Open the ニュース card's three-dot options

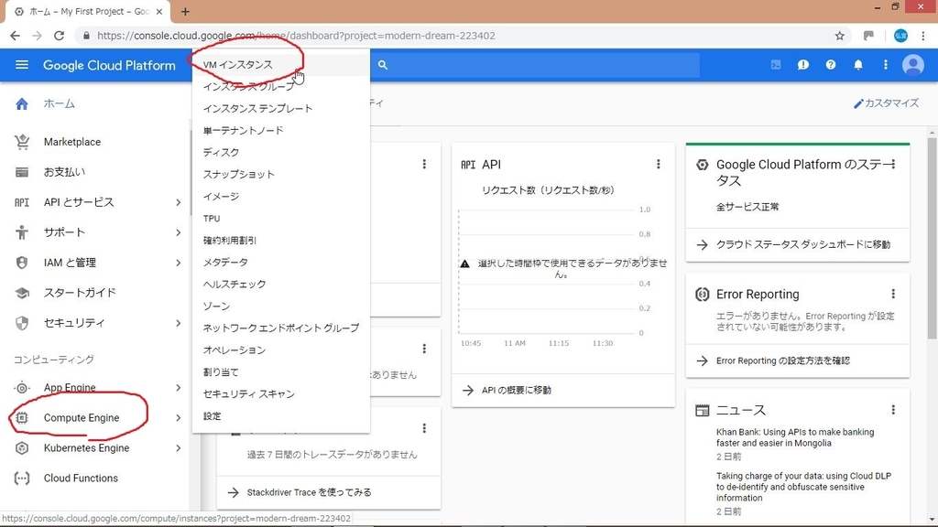point(893,410)
